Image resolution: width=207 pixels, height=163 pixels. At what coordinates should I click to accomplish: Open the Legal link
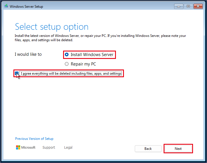68,147
